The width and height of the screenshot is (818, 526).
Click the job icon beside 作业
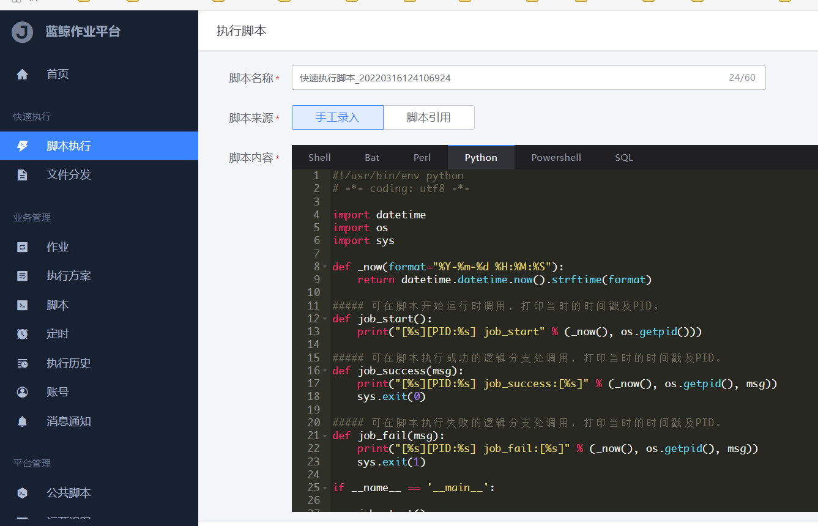click(x=23, y=247)
